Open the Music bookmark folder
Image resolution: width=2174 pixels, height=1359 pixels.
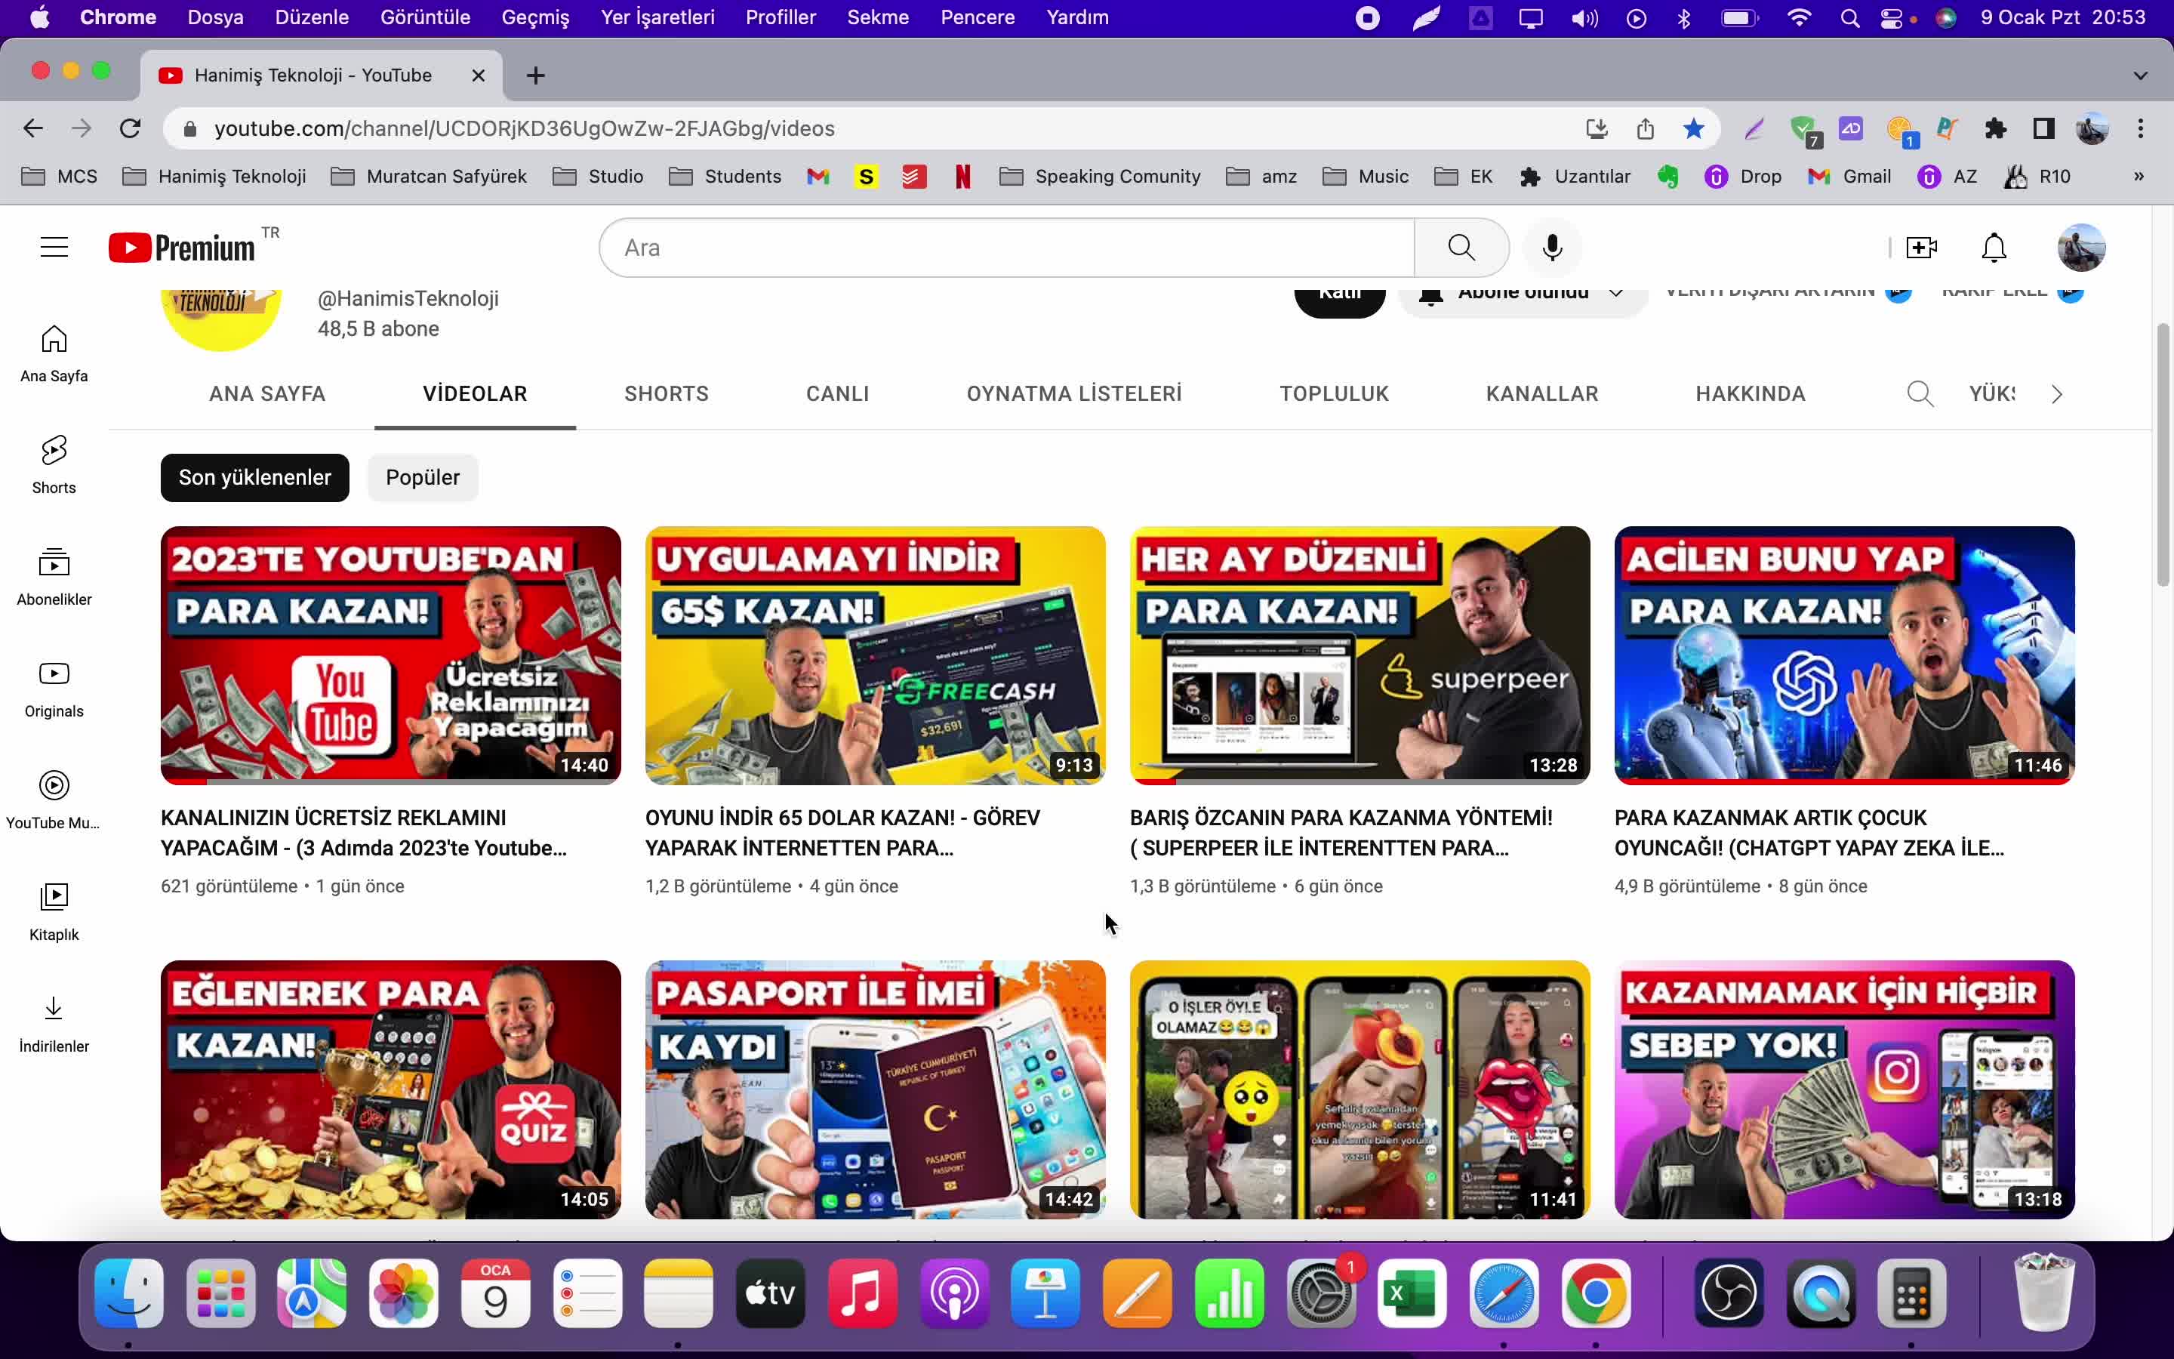pyautogui.click(x=1366, y=176)
